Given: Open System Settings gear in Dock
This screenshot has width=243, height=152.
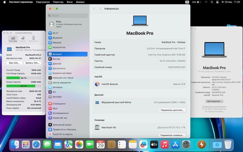Looking at the screenshot, I should 186,144.
